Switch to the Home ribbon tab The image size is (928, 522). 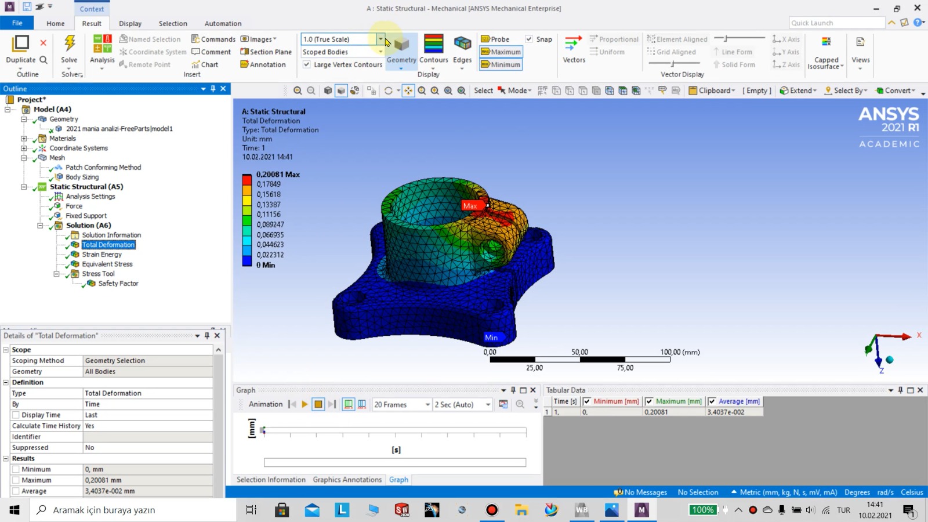[56, 24]
